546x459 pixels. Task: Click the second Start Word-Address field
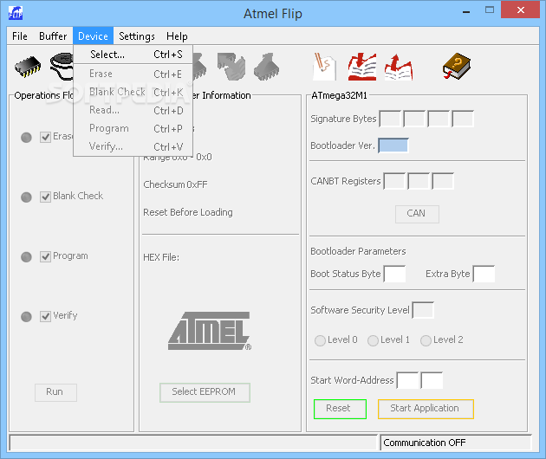click(432, 380)
